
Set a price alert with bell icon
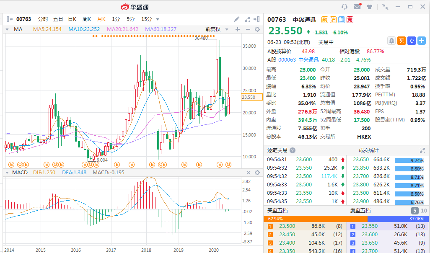(x=391, y=41)
